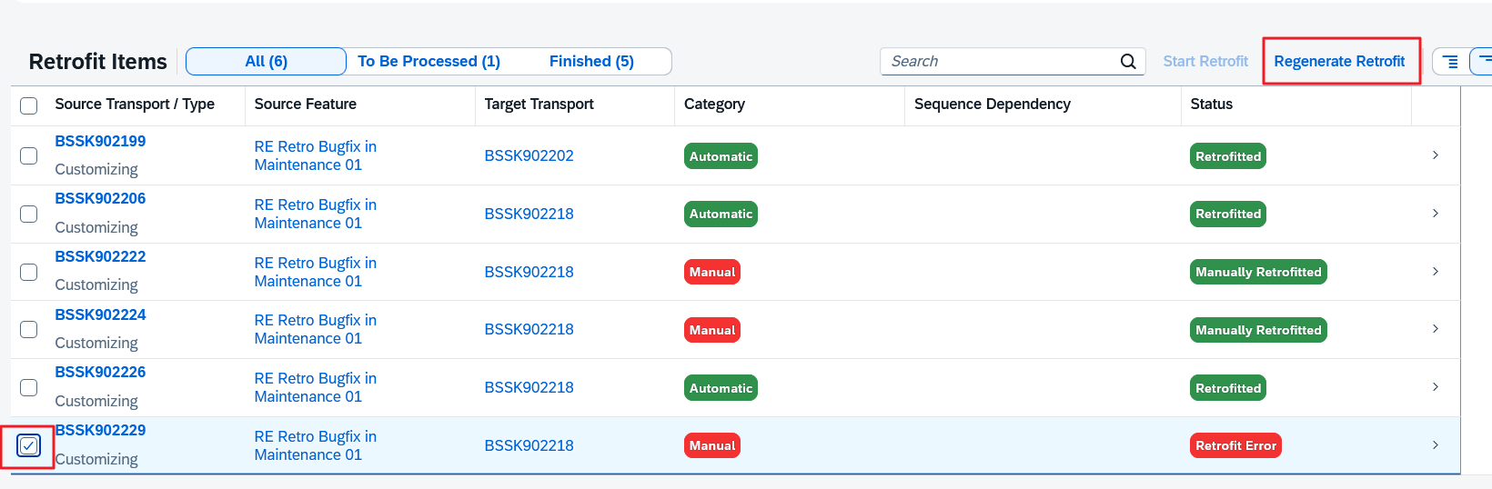Click the Regenerate Retrofit button
The image size is (1492, 489).
[1339, 61]
